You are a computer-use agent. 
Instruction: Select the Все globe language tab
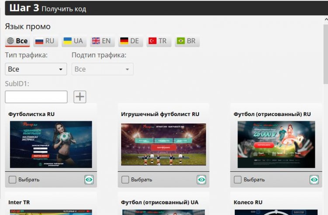coord(17,41)
